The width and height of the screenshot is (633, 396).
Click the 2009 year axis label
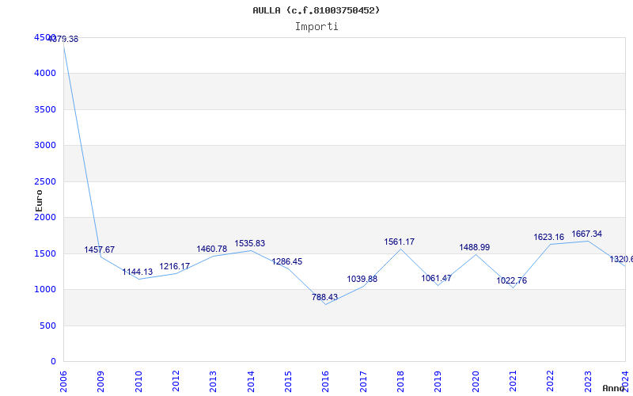[x=100, y=382]
